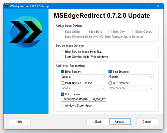Click the 'Additional Redirections' group label
Image resolution: width=167 pixels, height=133 pixels.
[70, 66]
